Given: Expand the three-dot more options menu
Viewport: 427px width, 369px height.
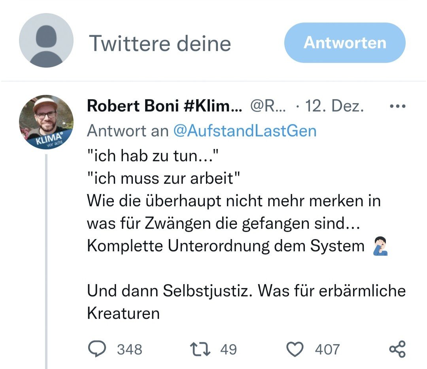Looking at the screenshot, I should [x=397, y=106].
